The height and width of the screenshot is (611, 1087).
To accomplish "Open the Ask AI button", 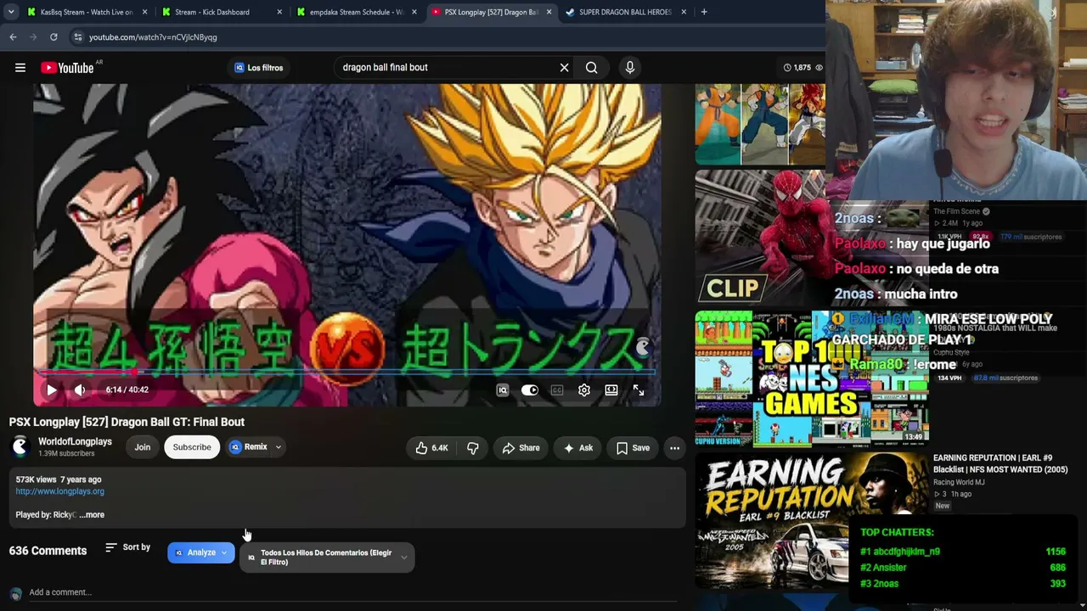I will pos(577,448).
